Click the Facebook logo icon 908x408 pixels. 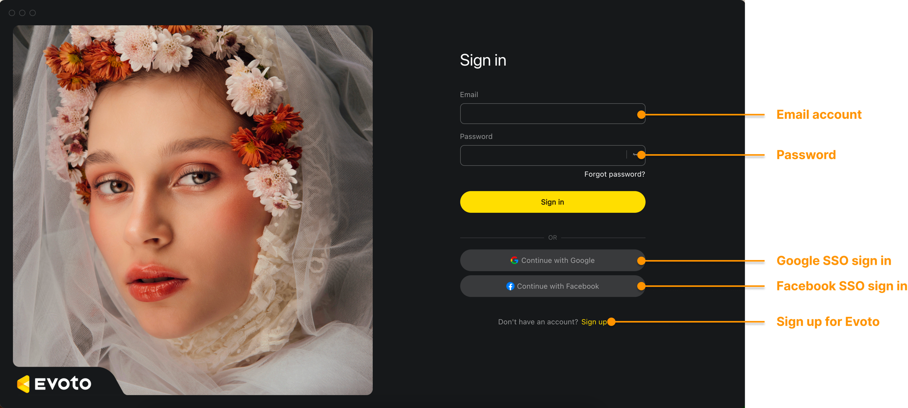(x=510, y=286)
